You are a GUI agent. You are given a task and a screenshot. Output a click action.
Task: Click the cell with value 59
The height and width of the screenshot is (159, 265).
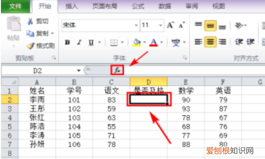[111, 109]
